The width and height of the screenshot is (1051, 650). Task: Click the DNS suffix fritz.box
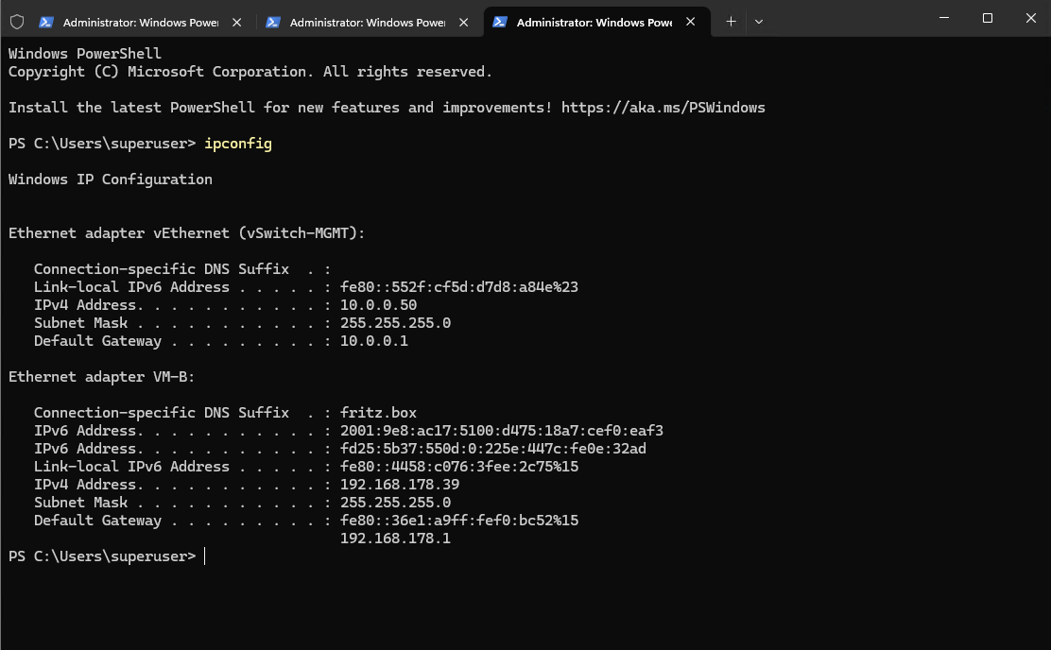click(x=378, y=412)
